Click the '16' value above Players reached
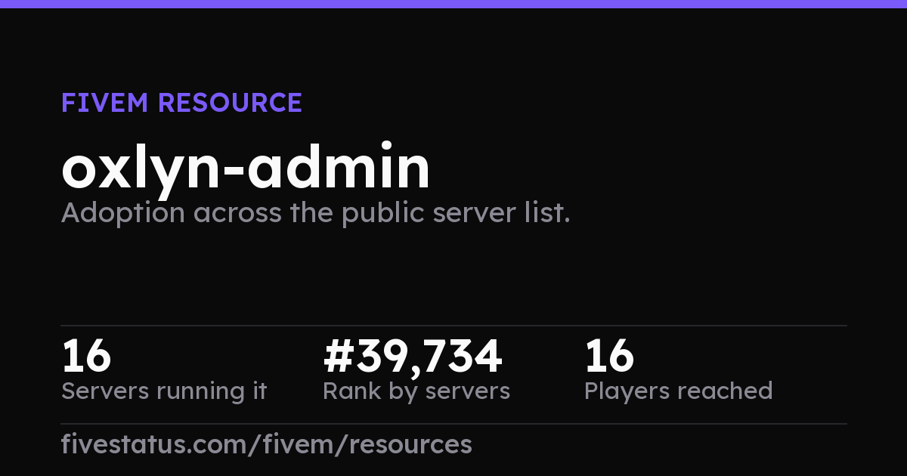 pyautogui.click(x=610, y=357)
